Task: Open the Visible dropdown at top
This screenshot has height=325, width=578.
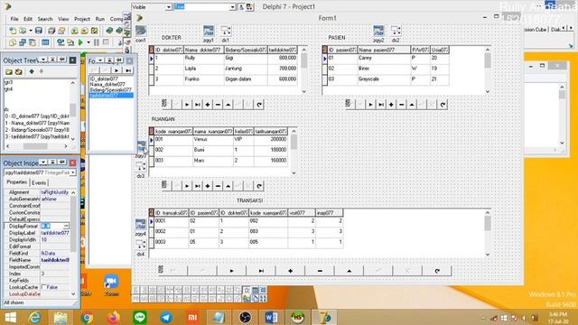Action: point(169,7)
